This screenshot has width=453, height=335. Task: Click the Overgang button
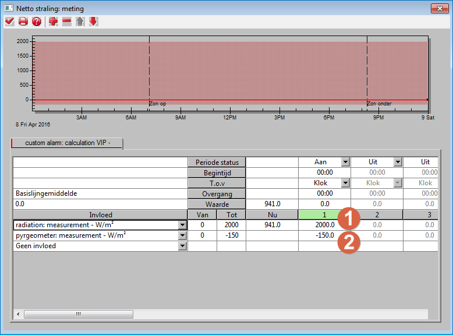point(217,193)
